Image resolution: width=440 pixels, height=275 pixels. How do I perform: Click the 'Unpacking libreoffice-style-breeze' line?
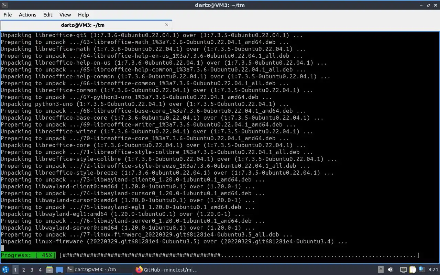tap(167, 173)
